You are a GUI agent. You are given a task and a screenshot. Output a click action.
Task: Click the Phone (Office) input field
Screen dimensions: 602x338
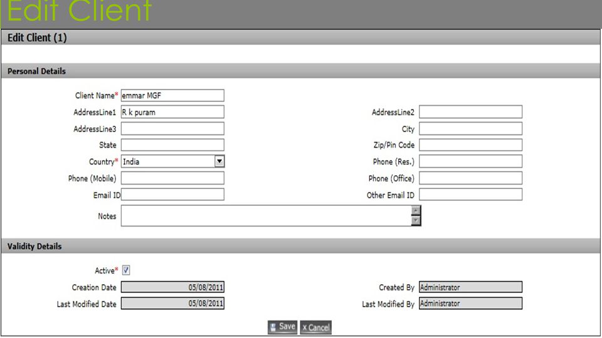pos(470,178)
